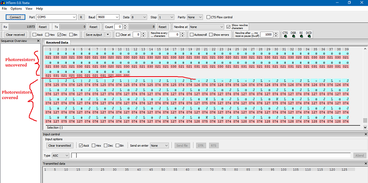Click the Clear transmitted button
The height and width of the screenshot is (183, 368).
tap(59, 145)
